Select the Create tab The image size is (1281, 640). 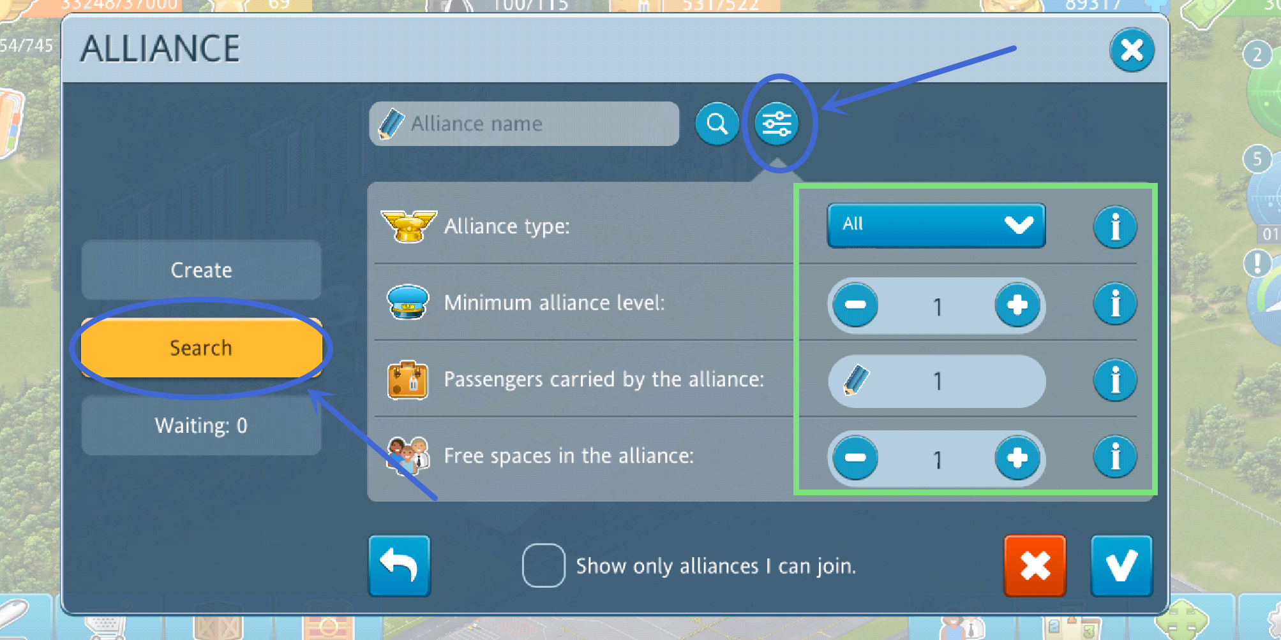pos(201,270)
